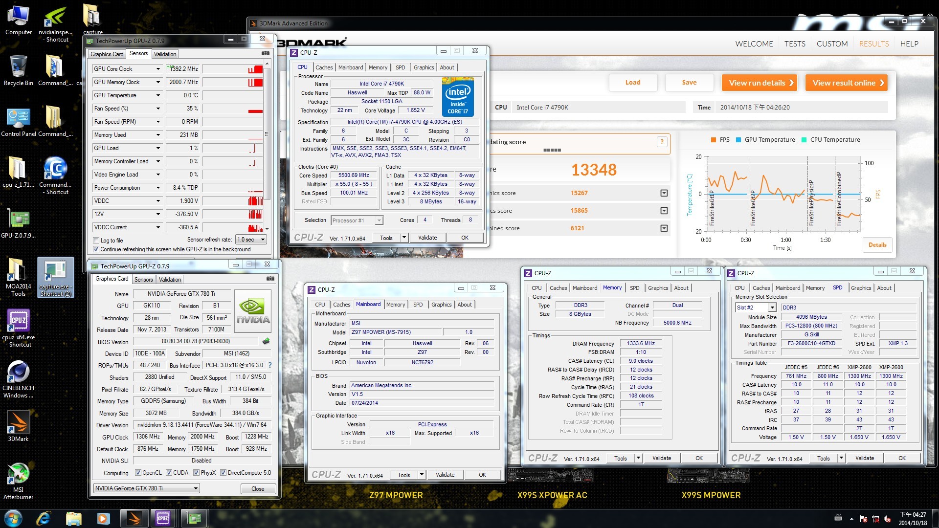
Task: Launch the MSI Afterburner desktop icon
Action: coord(19,481)
